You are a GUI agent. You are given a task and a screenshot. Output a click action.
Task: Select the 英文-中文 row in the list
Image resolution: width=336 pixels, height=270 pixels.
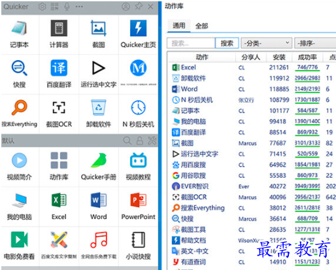click(x=252, y=251)
